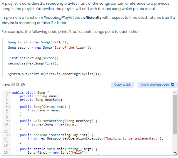Viewport: 178px width, 158px height.
Task: Collapse the setNextSong fold arrow at line 9
Action: (x=9, y=121)
